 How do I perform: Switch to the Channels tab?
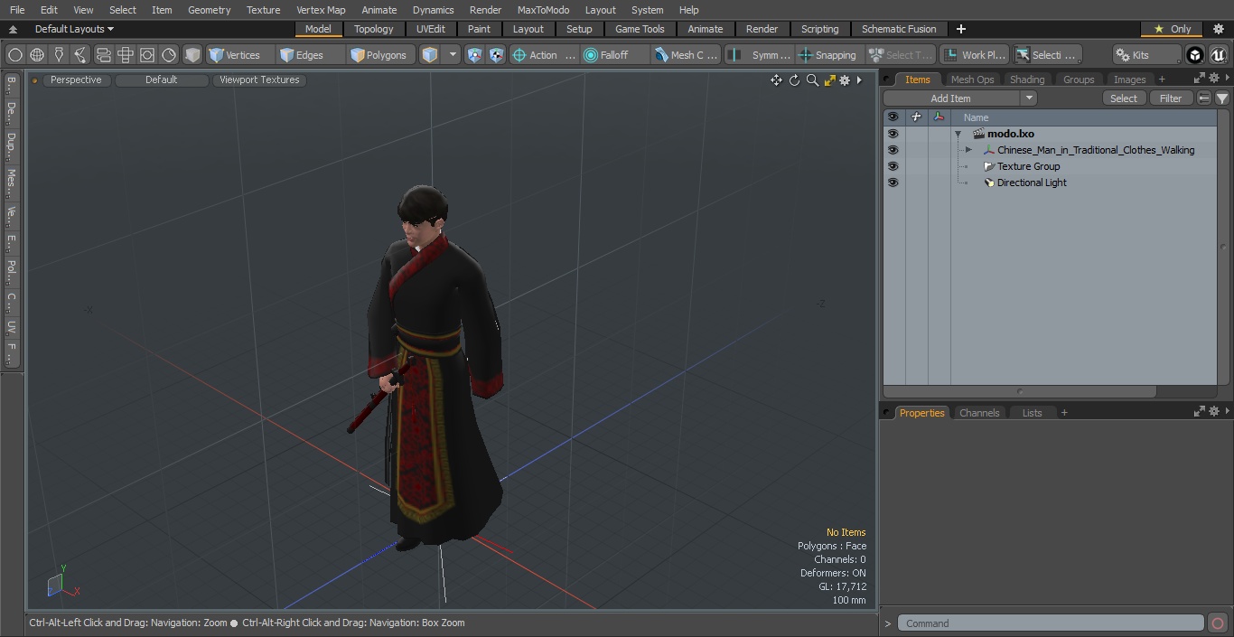979,413
